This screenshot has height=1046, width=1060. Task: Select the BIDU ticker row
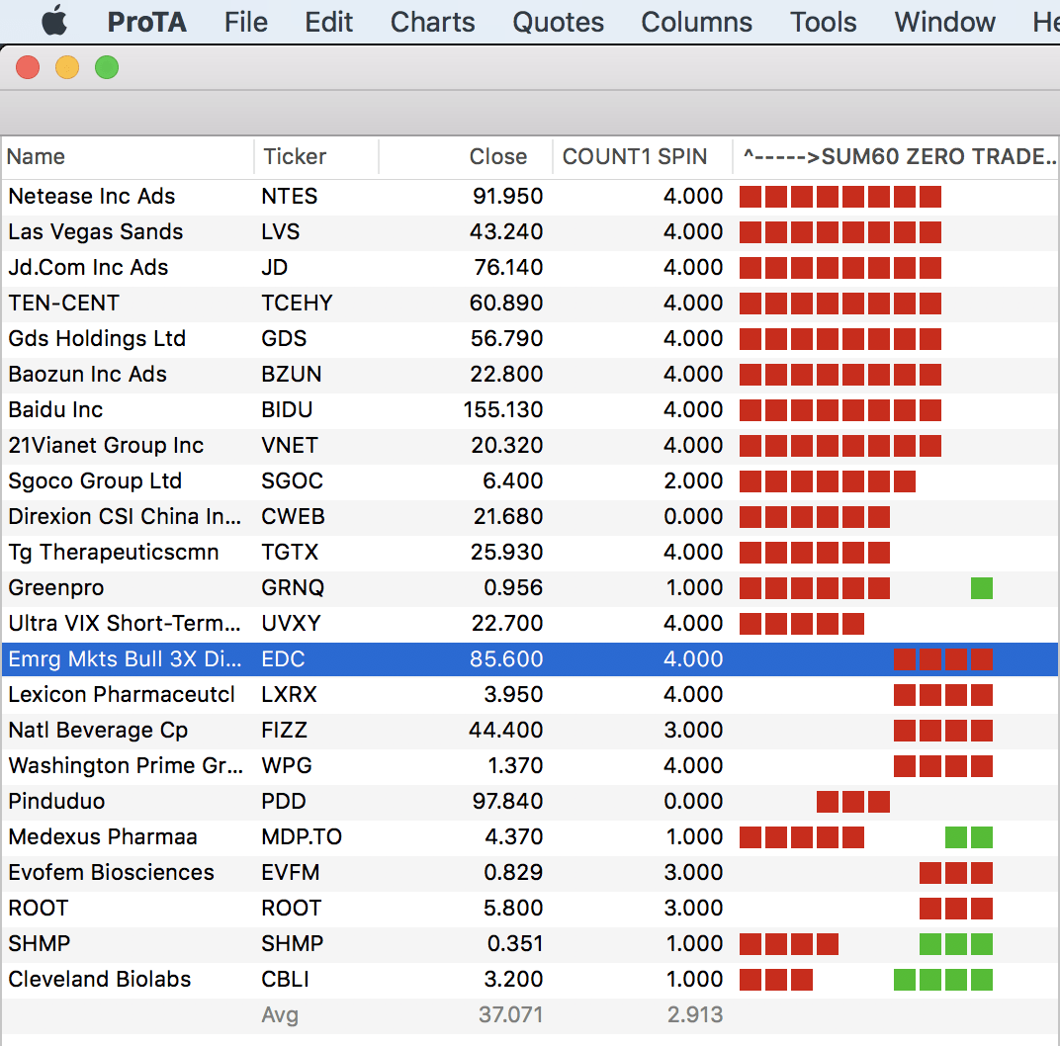pos(291,409)
